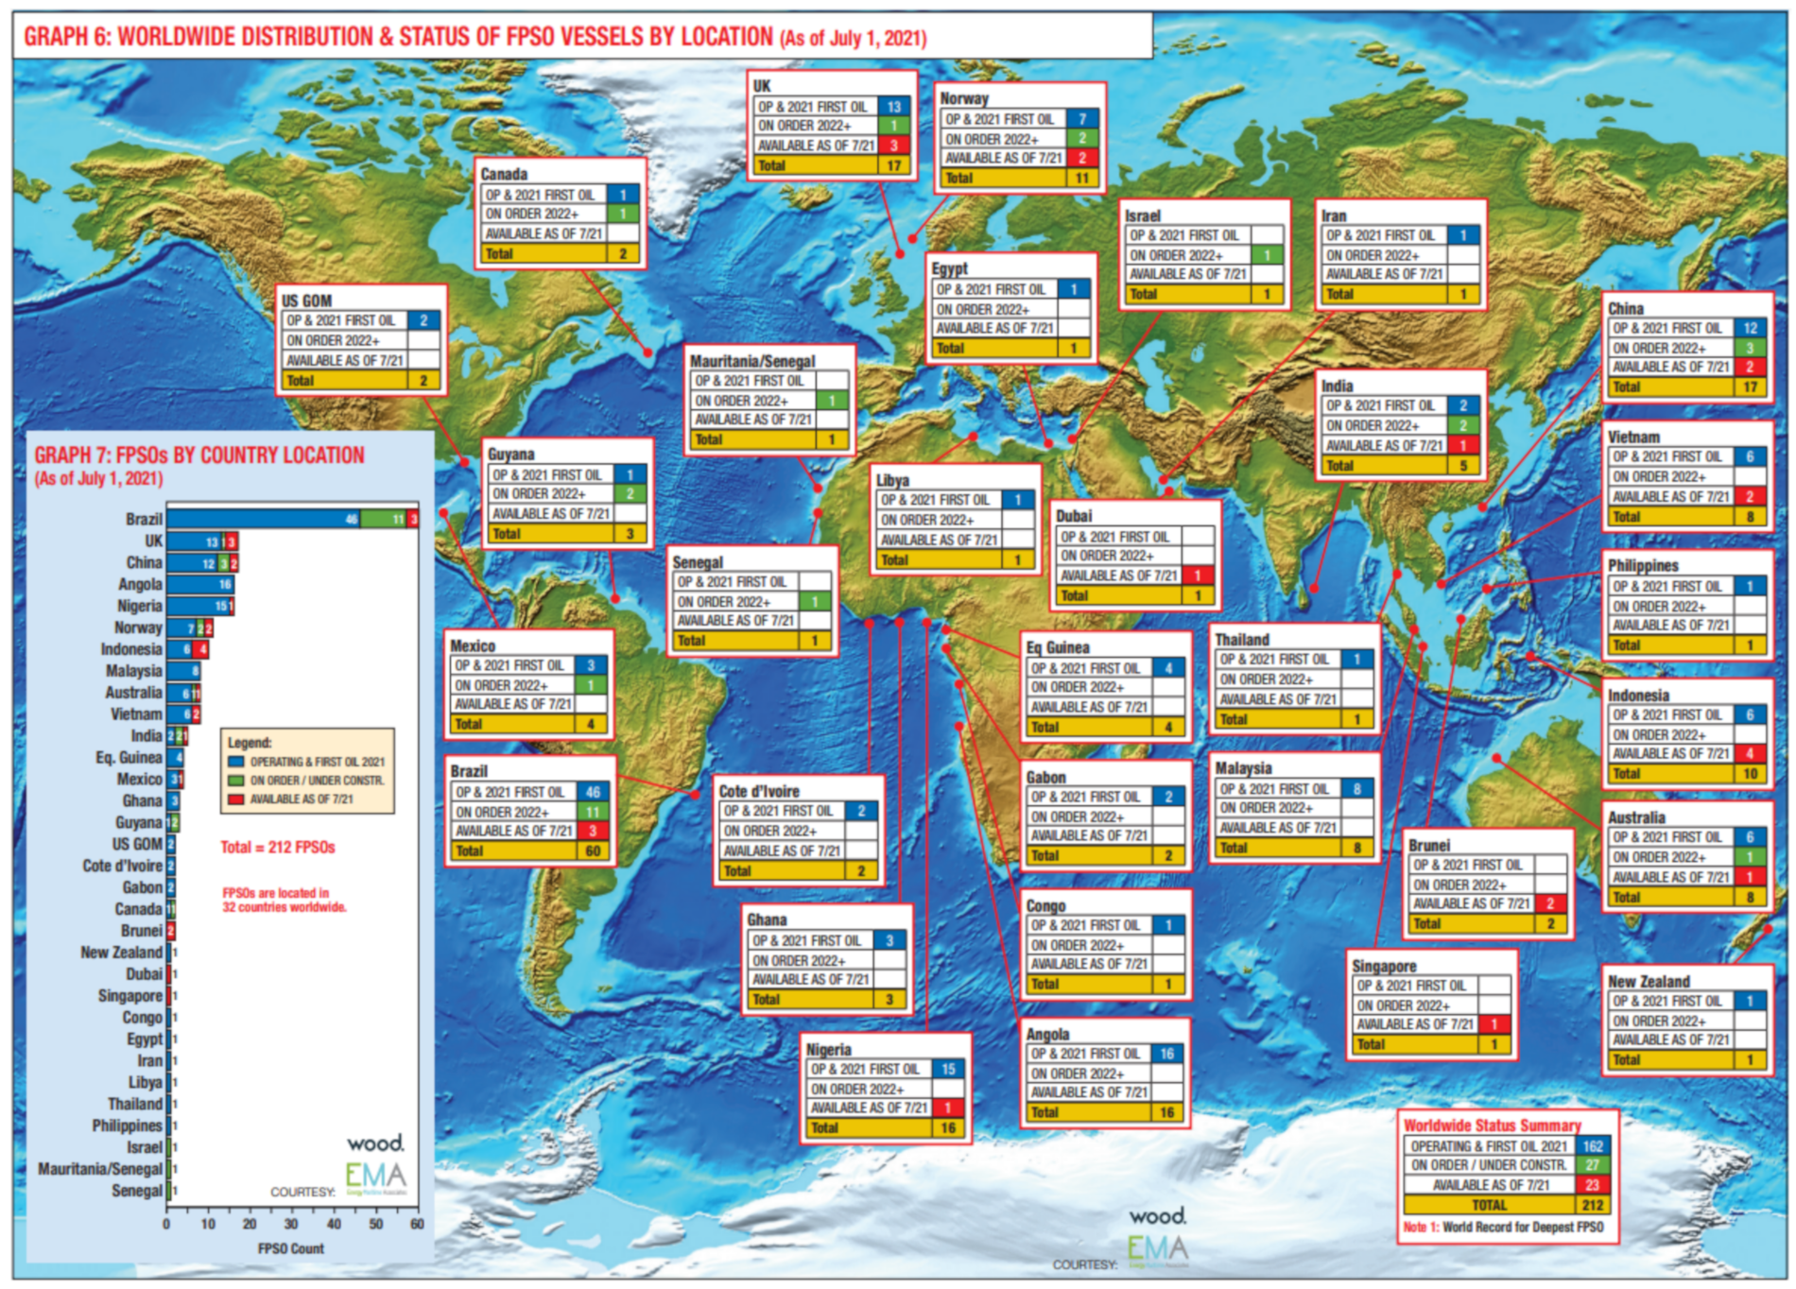1796x1289 pixels.
Task: Click the Indonesia box red cell showing 4
Action: tap(1750, 754)
